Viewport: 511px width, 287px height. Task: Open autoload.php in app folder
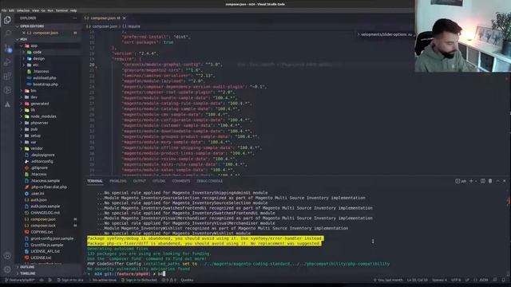pyautogui.click(x=48, y=78)
